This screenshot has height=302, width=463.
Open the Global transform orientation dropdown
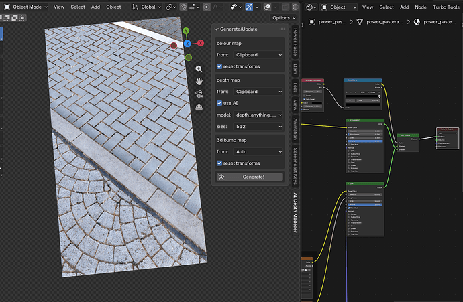tap(147, 7)
